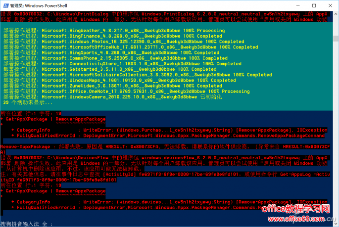Click the scrollbar down arrow
Image resolution: width=339 pixels, height=227 pixels.
click(336, 224)
